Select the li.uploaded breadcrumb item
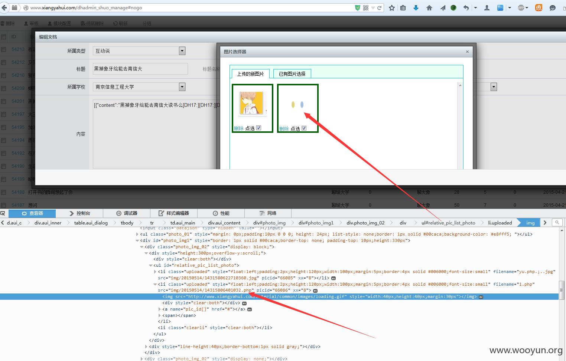Screen dimensions: 566x361 coord(500,223)
